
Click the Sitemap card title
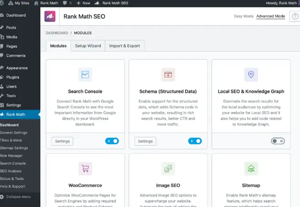tap(251, 185)
